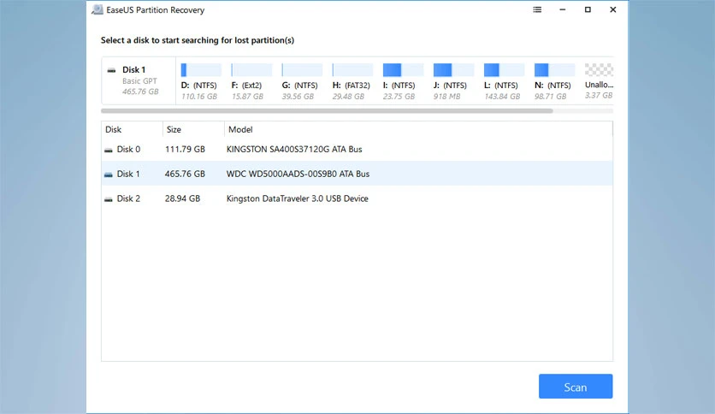Select the Unallocated space block
Image resolution: width=715 pixels, height=414 pixels.
pos(599,70)
